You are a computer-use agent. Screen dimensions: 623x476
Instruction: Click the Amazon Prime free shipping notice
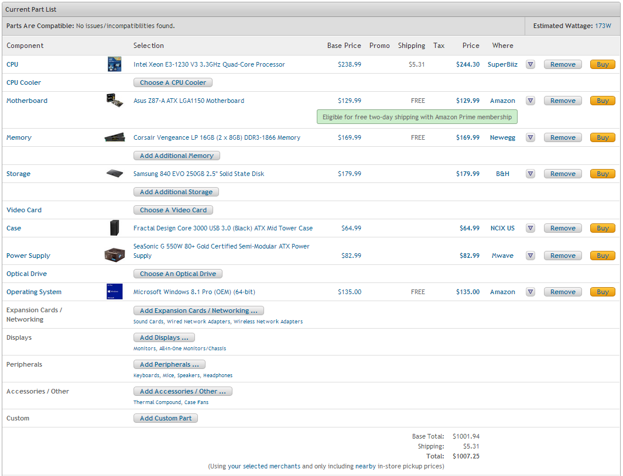(417, 117)
